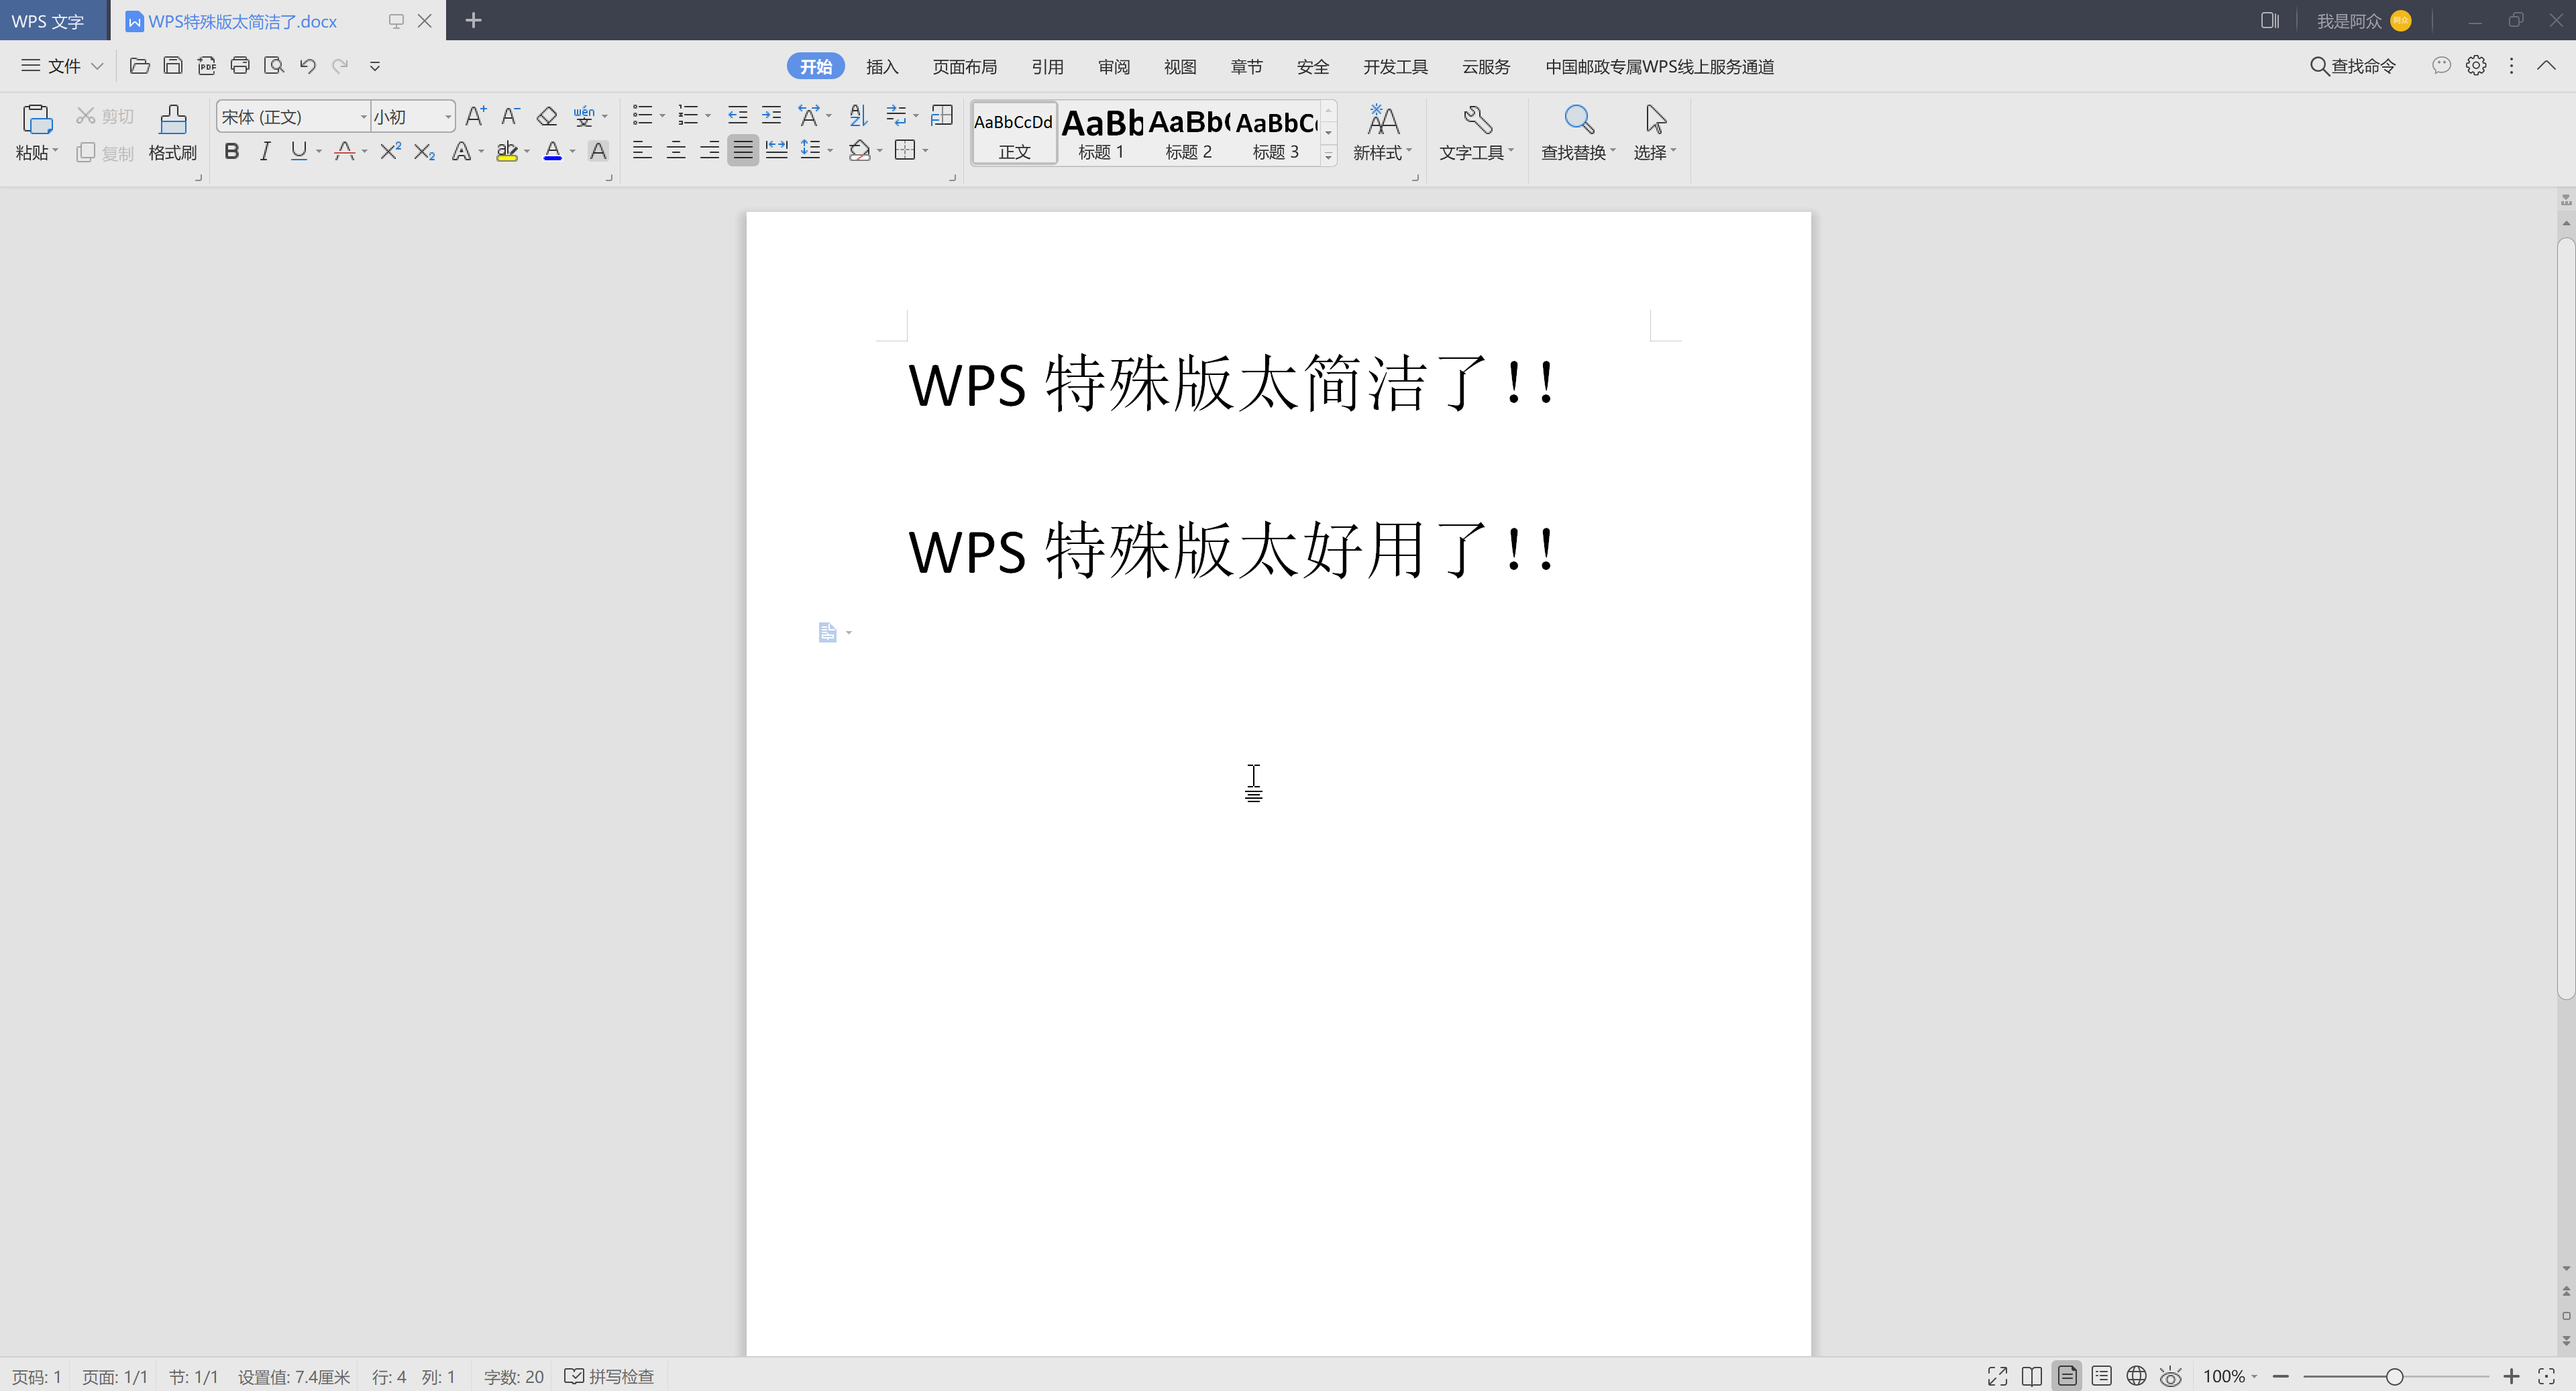Activate the Format Painter (格式刷) tool

click(x=172, y=132)
